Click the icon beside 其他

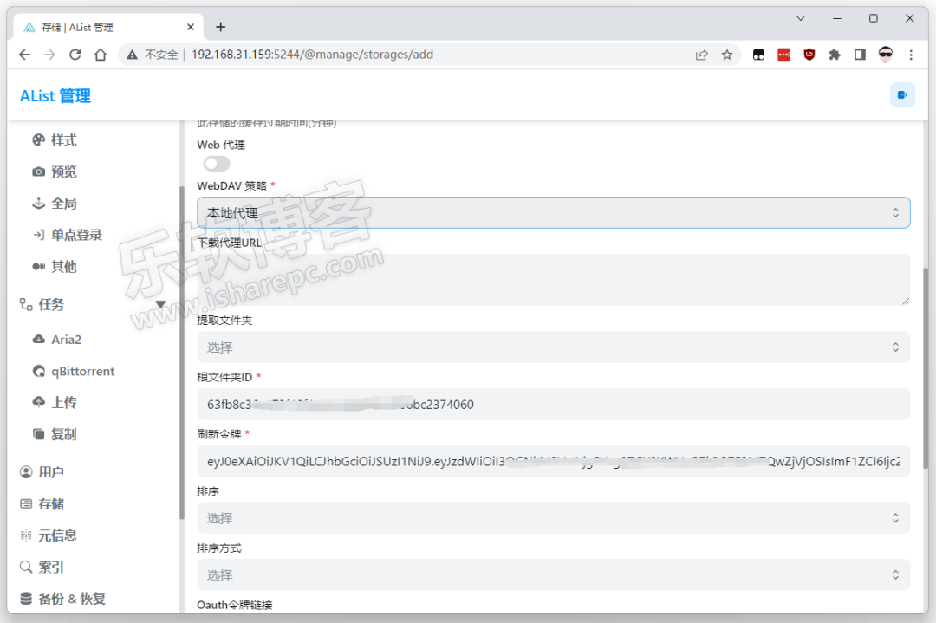click(x=39, y=267)
